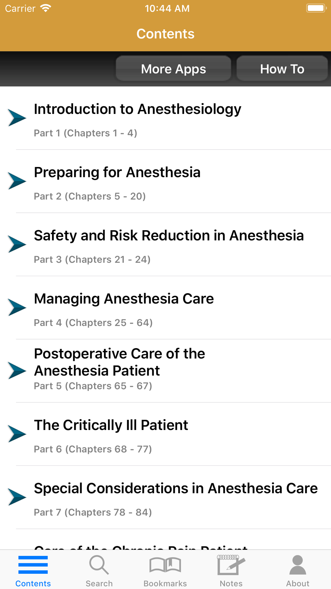Tap the Wi-Fi status icon
The height and width of the screenshot is (589, 331).
pyautogui.click(x=46, y=8)
